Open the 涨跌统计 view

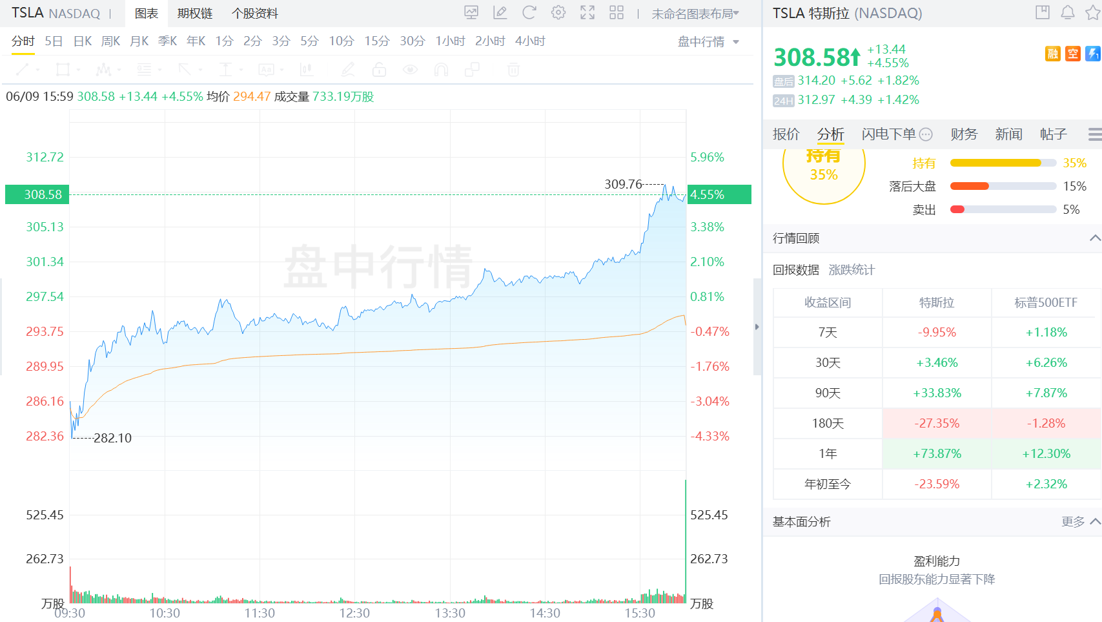[851, 270]
